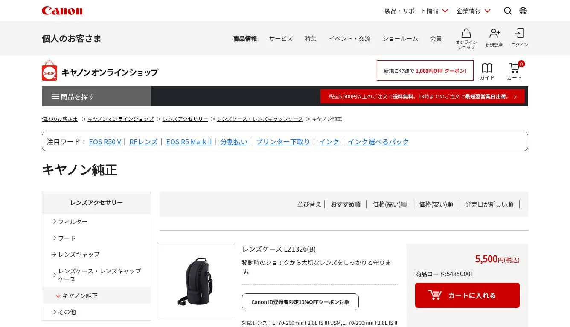Open レンズキャップ in sidebar
The height and width of the screenshot is (327, 570).
[96, 254]
